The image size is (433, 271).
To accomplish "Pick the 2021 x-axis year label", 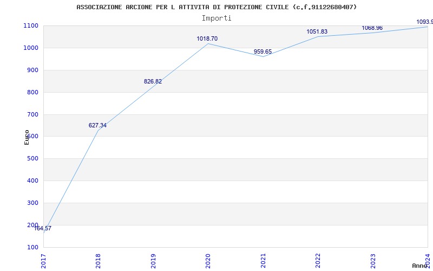I will (264, 260).
